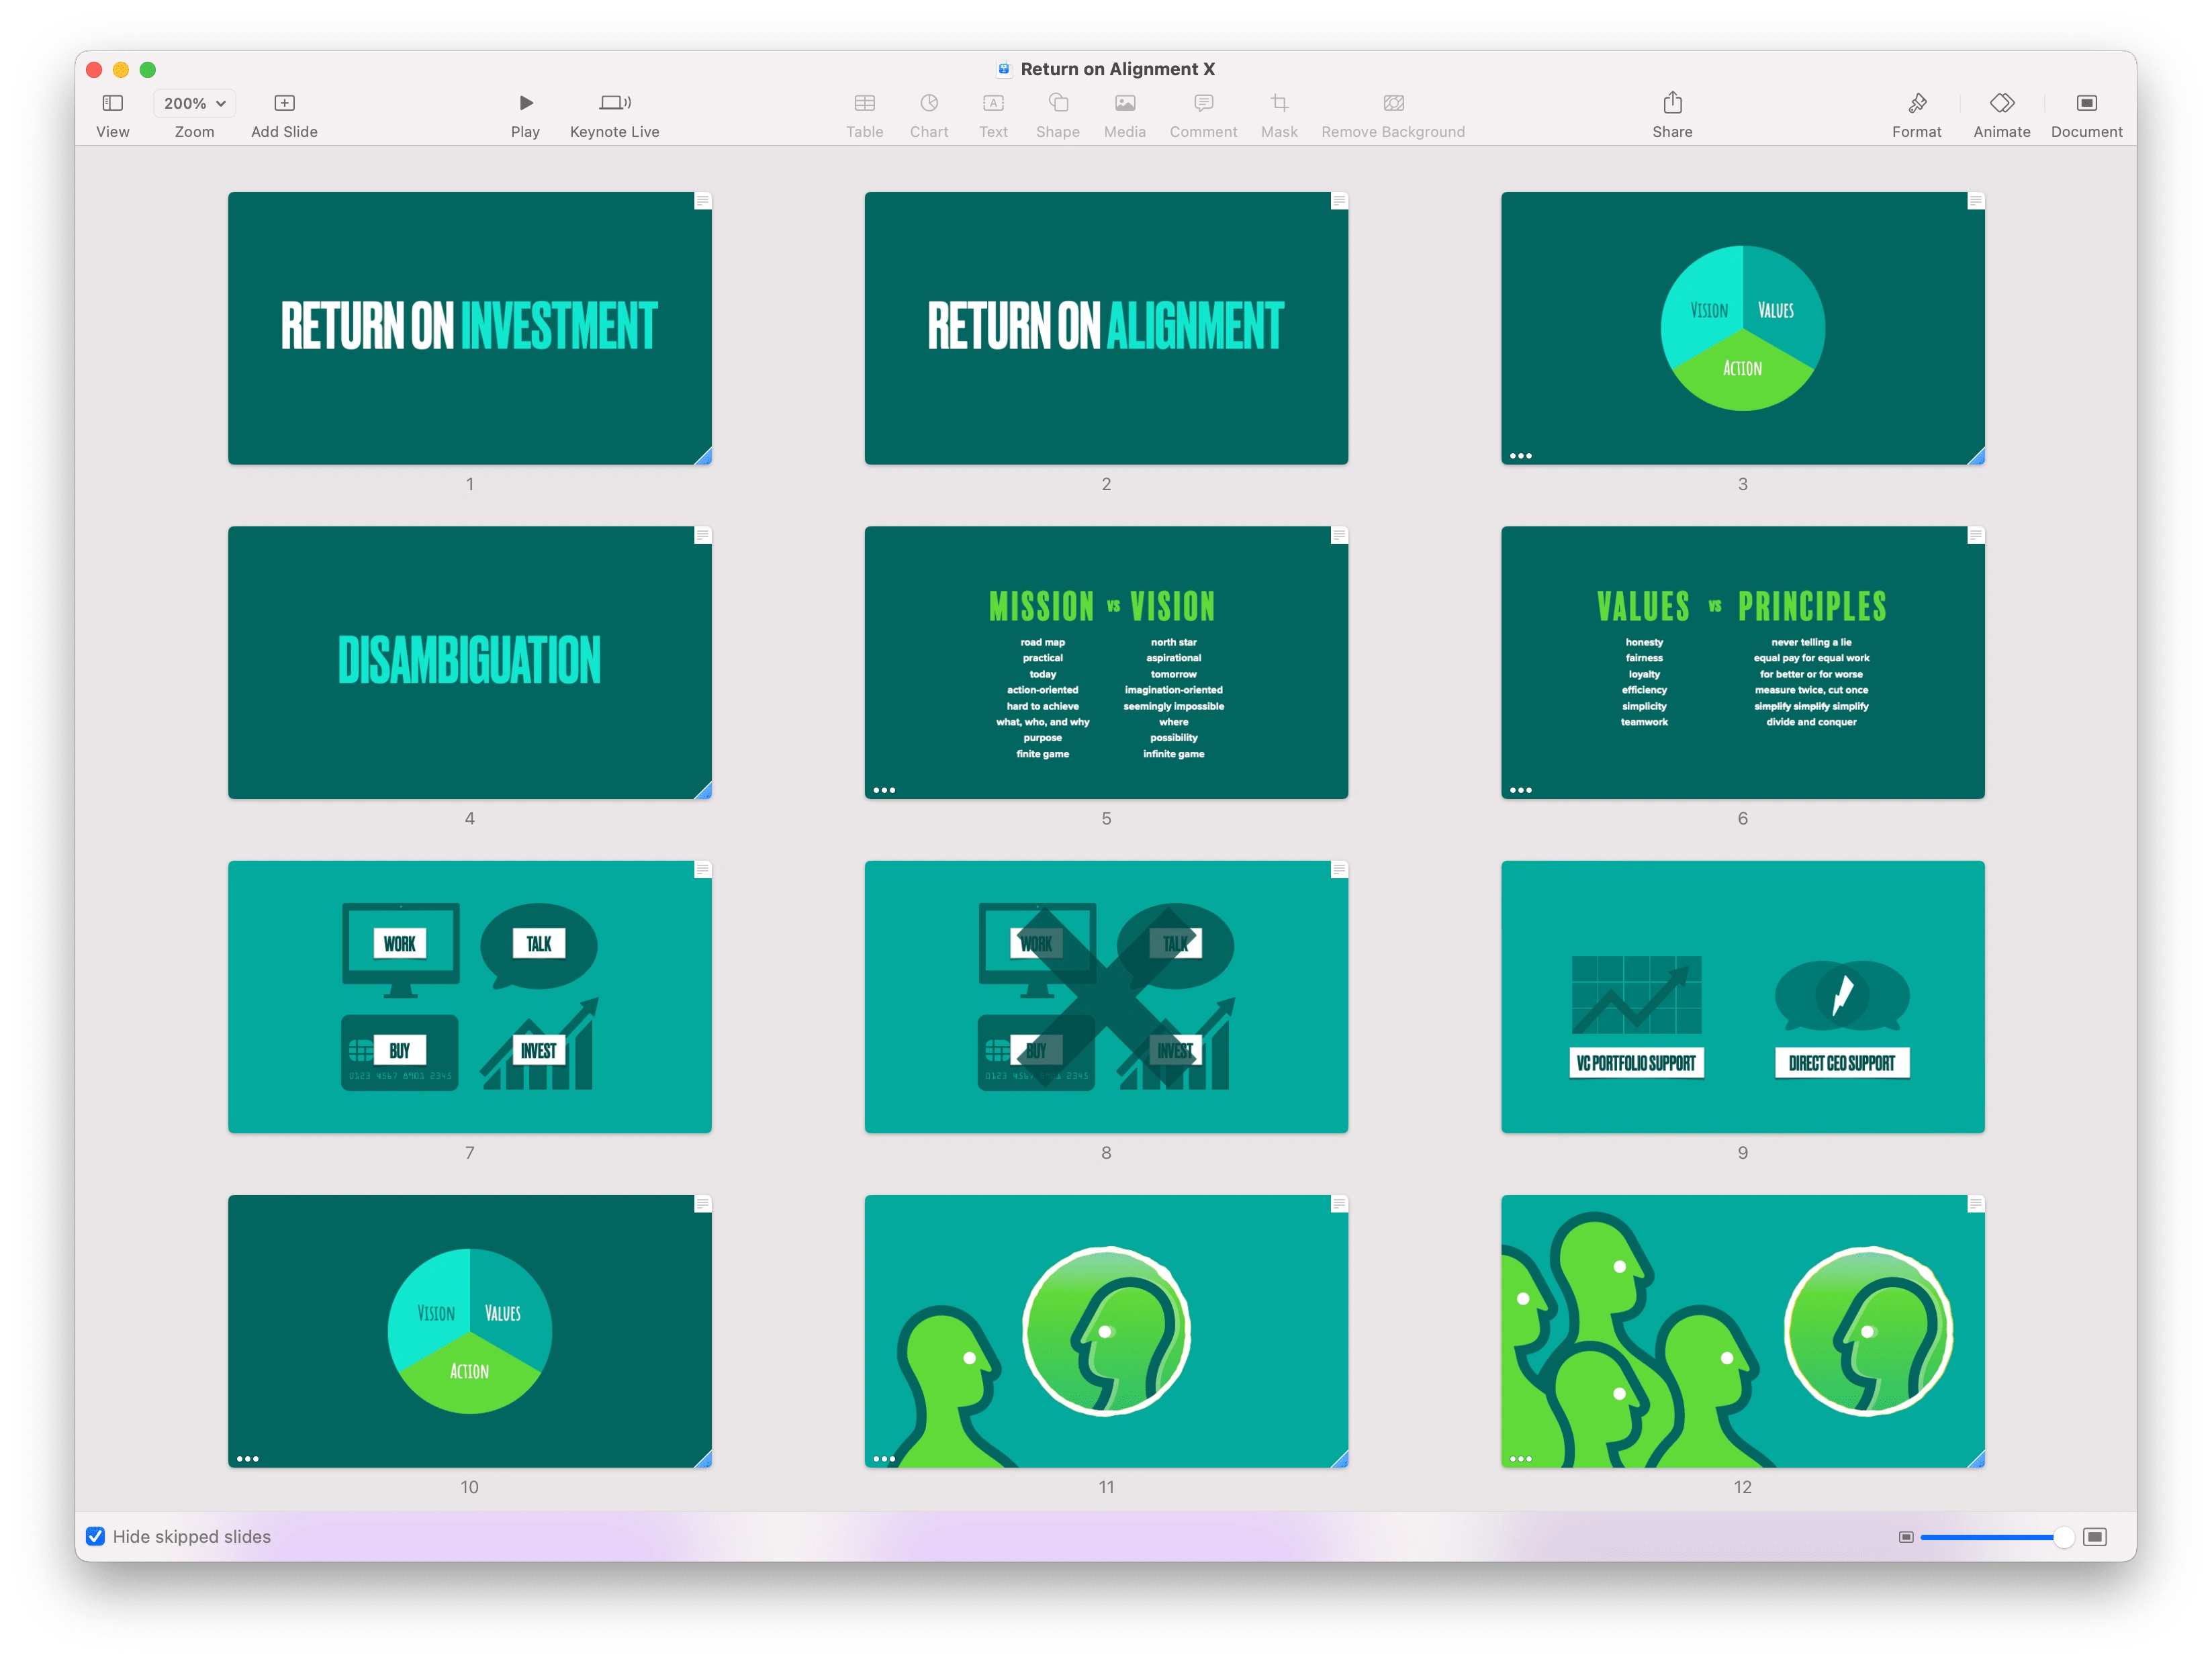The height and width of the screenshot is (1661, 2212).
Task: Open the Document inspector
Action: coord(2086,115)
